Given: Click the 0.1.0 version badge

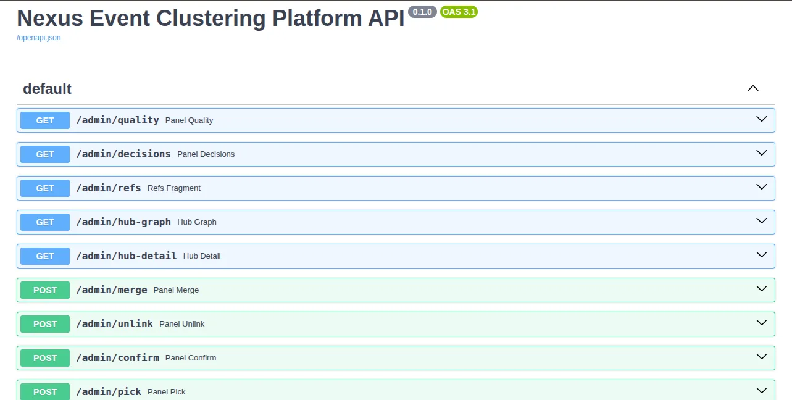Looking at the screenshot, I should point(422,12).
